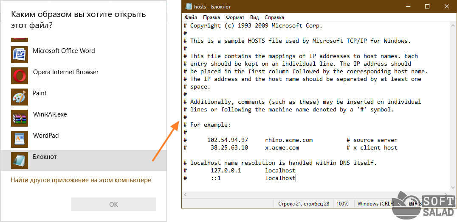
Task: Open the Вид menu in Notepad
Action: [254, 17]
